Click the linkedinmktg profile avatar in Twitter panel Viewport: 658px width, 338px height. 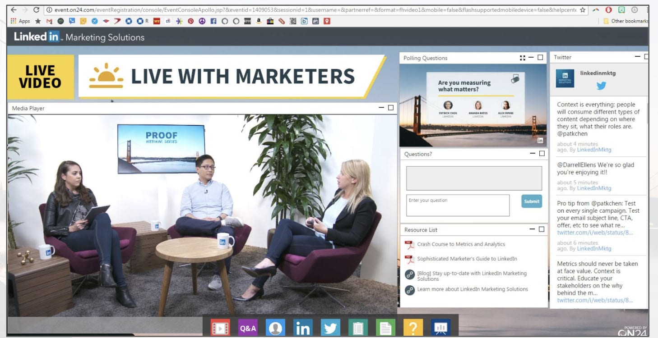click(x=565, y=78)
